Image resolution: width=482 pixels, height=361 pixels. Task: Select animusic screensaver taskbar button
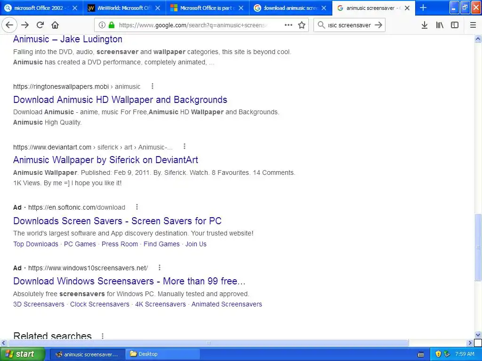[87, 354]
